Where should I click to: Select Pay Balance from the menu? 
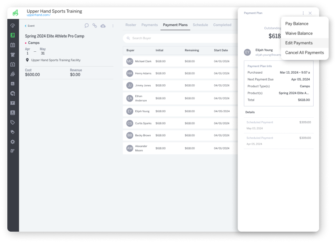[297, 24]
